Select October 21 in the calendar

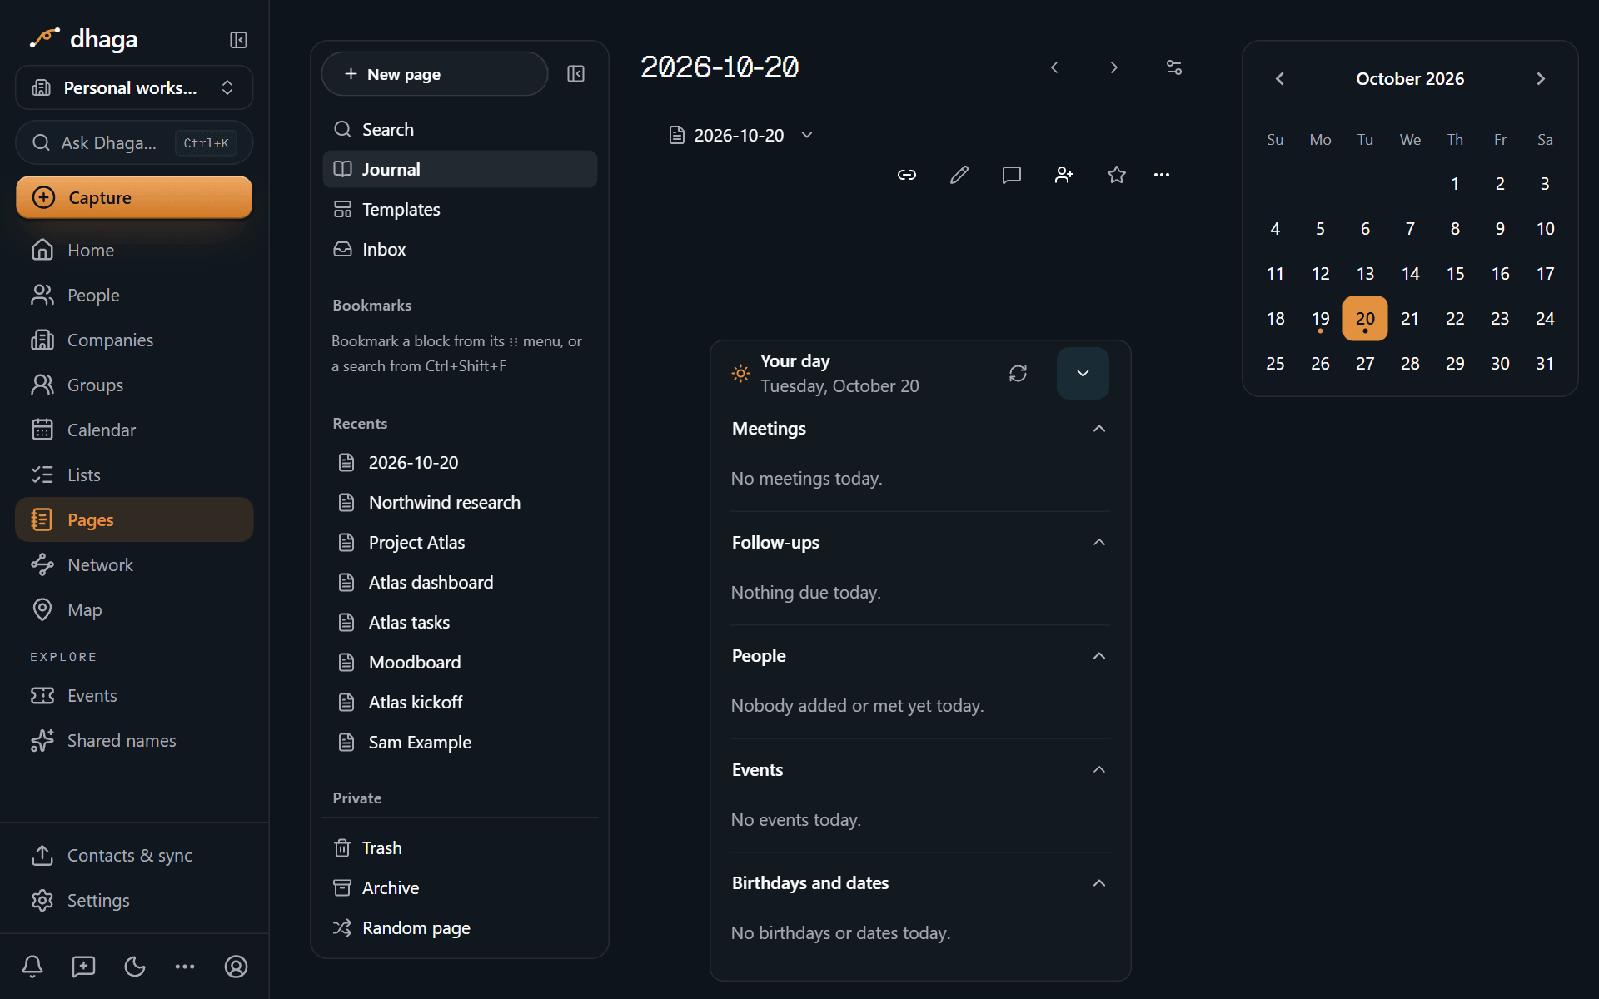[x=1410, y=318]
